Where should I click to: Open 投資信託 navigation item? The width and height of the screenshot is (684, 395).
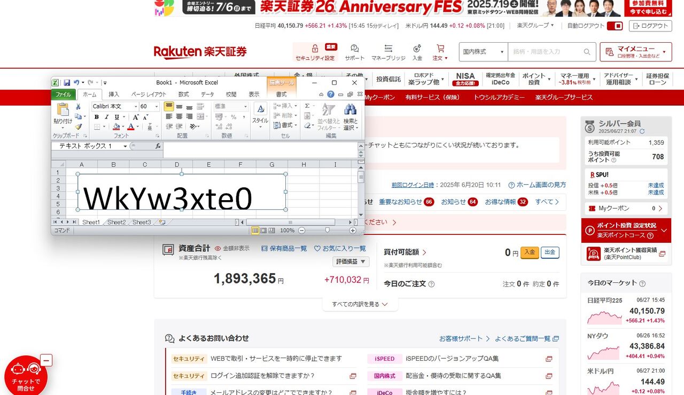[388, 79]
